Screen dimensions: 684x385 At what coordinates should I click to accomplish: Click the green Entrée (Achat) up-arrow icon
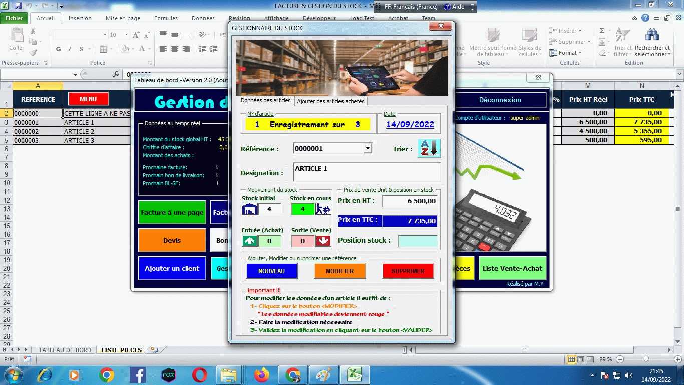pyautogui.click(x=250, y=241)
